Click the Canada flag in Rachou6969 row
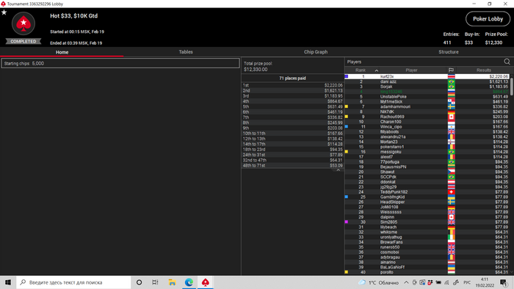 (452, 117)
